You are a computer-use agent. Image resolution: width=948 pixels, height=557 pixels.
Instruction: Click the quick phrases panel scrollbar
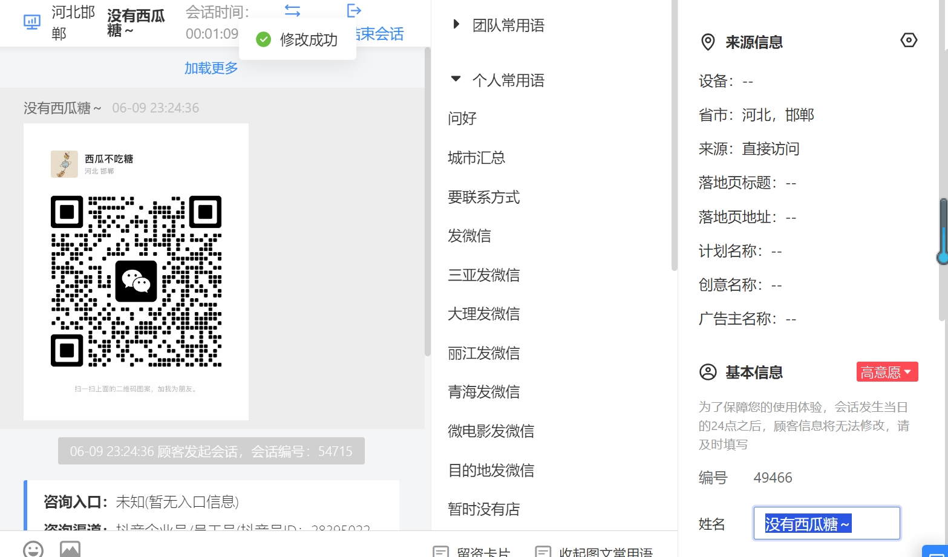[675, 135]
